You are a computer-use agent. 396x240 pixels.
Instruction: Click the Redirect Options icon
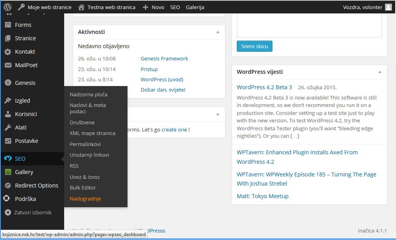[8, 186]
